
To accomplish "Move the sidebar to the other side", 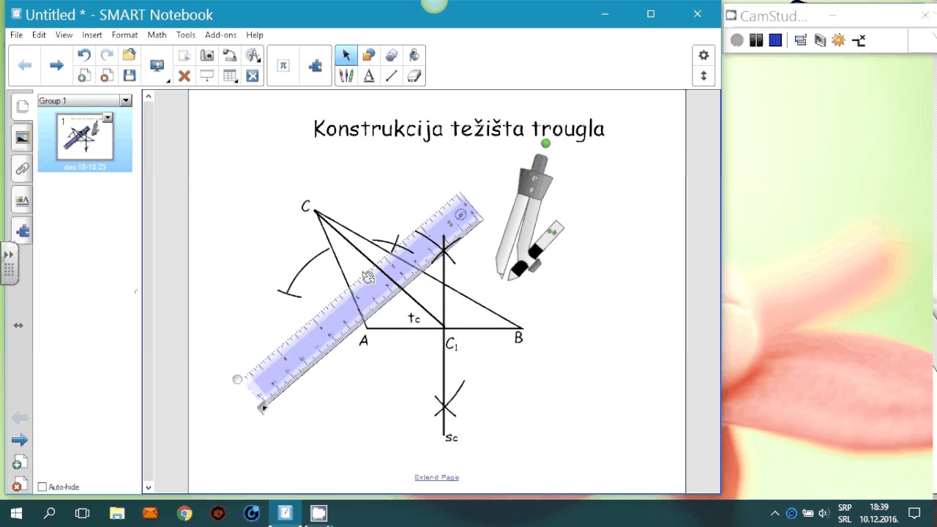I will [x=18, y=325].
